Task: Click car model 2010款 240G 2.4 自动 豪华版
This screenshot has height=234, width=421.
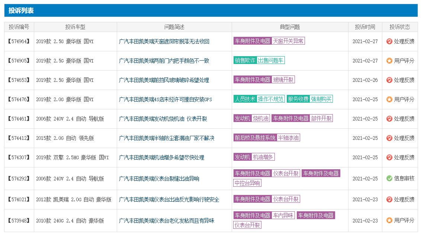Action: (70, 221)
